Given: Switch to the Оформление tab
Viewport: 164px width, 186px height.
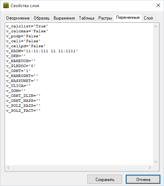Looking at the screenshot, I should click(x=18, y=18).
